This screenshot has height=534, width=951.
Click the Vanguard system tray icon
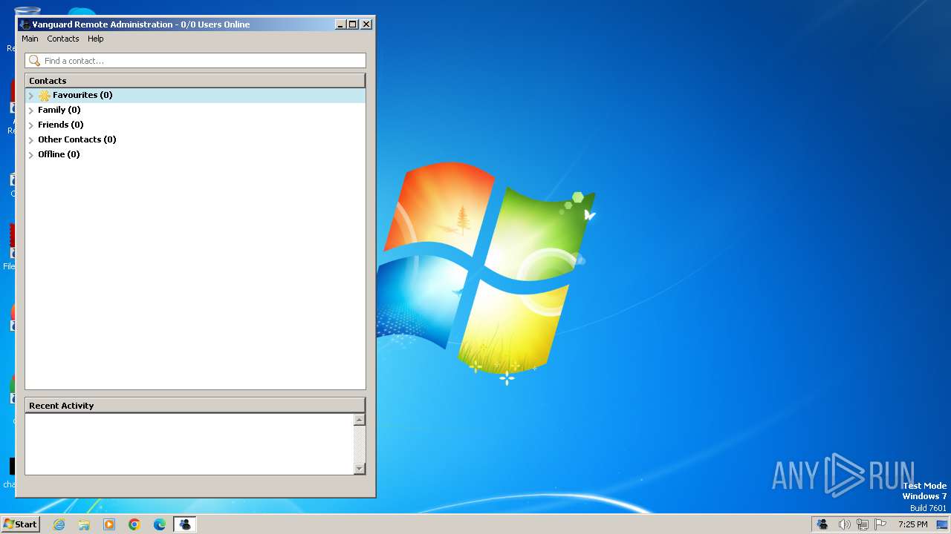point(822,524)
